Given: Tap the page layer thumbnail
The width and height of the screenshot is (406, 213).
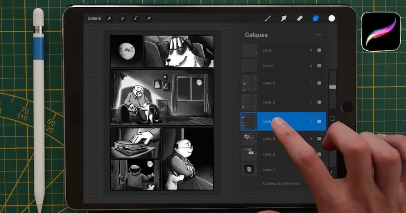Looking at the screenshot, I should 249,50.
